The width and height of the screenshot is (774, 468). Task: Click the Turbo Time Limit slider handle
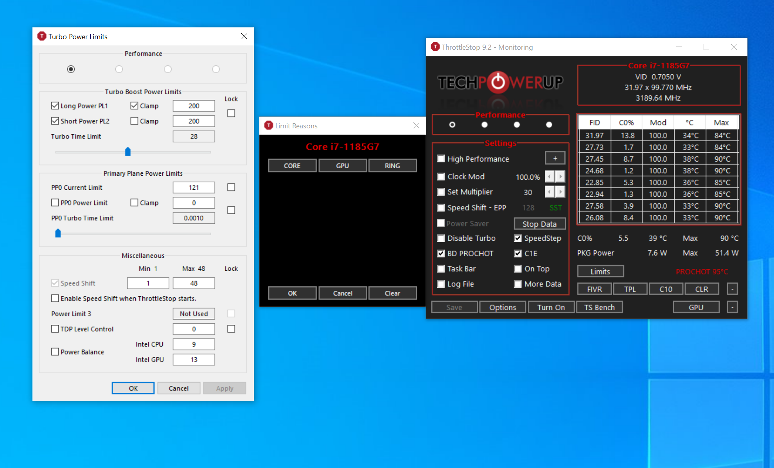128,151
